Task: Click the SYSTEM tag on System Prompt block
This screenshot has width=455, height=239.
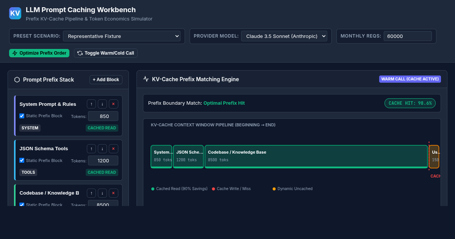Action: (x=30, y=128)
